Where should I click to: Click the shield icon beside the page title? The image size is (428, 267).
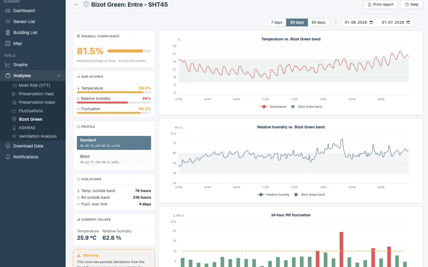coord(86,5)
